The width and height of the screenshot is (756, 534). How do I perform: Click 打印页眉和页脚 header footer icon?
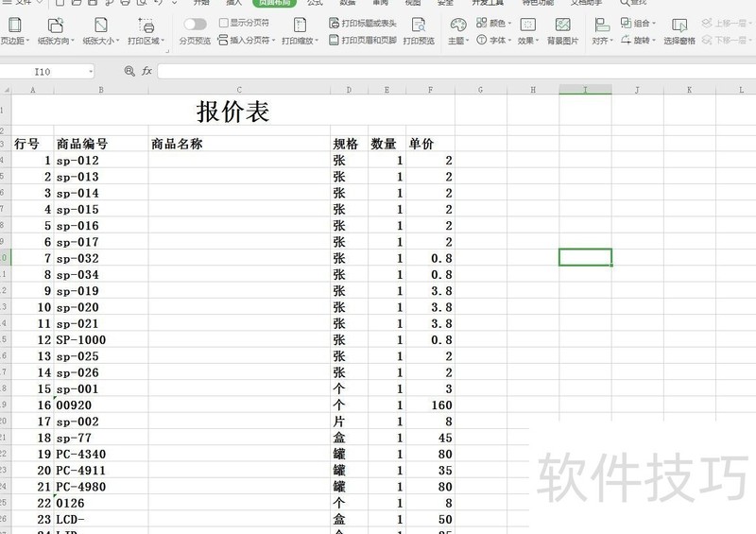click(x=334, y=40)
